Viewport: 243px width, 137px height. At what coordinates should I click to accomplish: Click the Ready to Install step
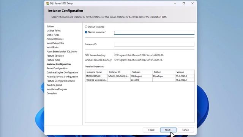point(54,85)
